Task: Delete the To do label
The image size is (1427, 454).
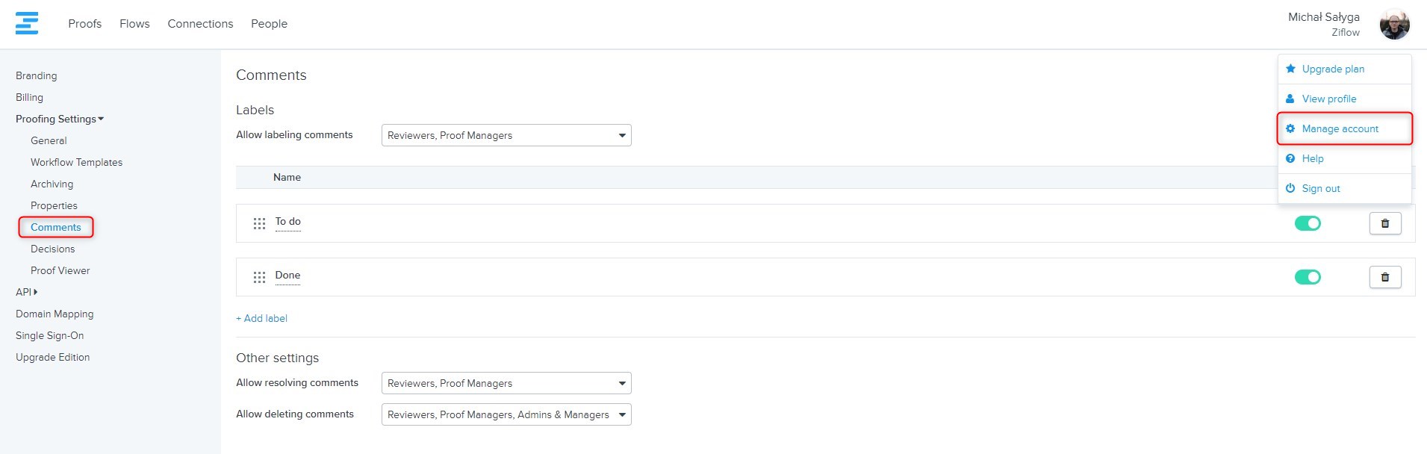Action: coord(1384,223)
